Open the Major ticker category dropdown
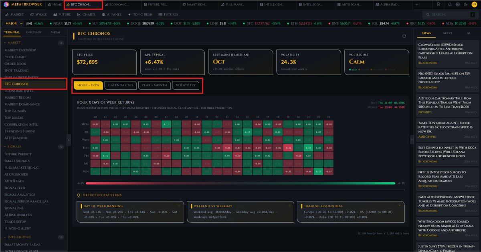Viewport: 481px width, 252px height. click(x=13, y=24)
